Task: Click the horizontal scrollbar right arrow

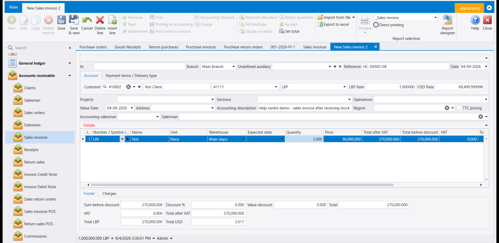Action: (x=481, y=185)
